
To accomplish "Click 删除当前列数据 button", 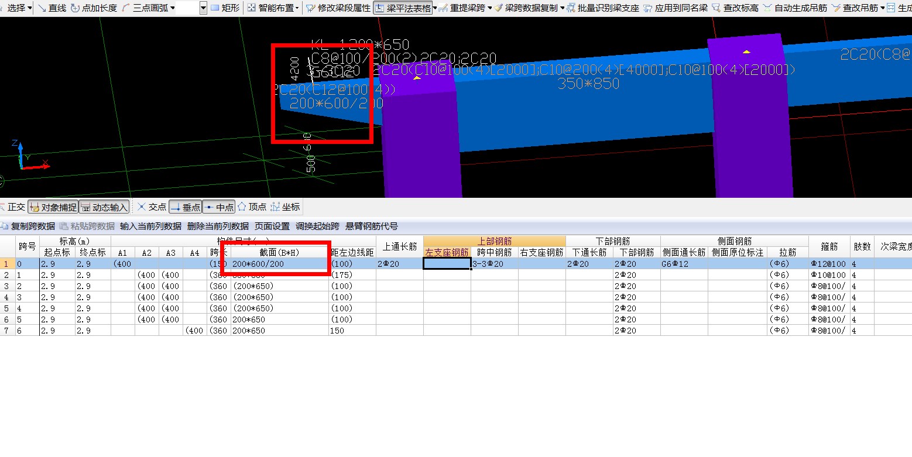I will 218,226.
